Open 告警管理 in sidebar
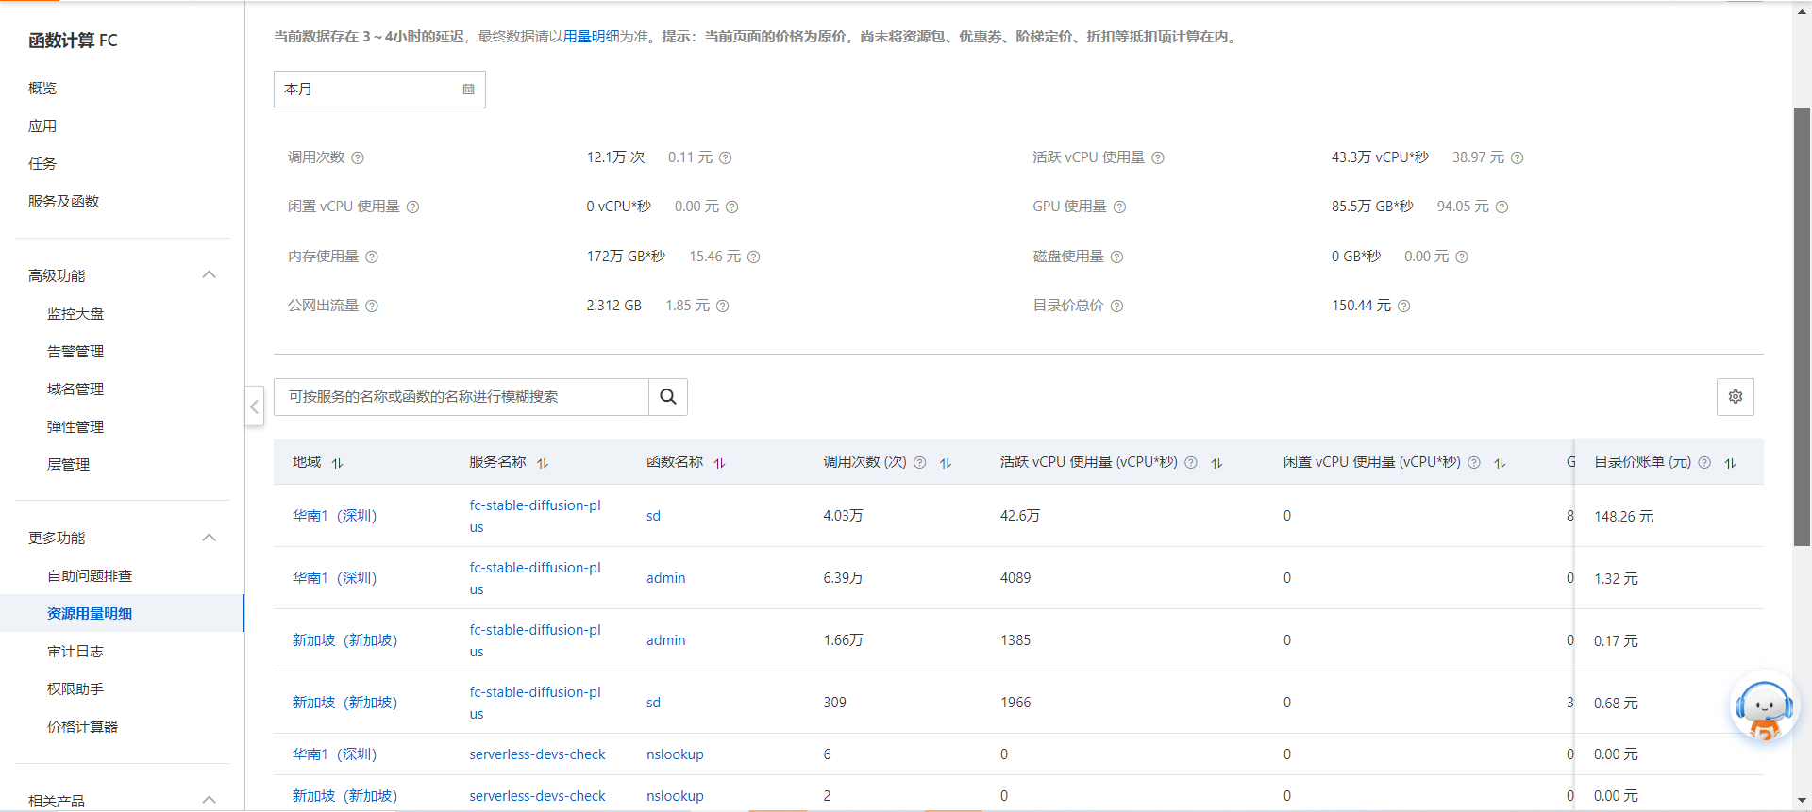This screenshot has width=1812, height=812. pyautogui.click(x=75, y=352)
